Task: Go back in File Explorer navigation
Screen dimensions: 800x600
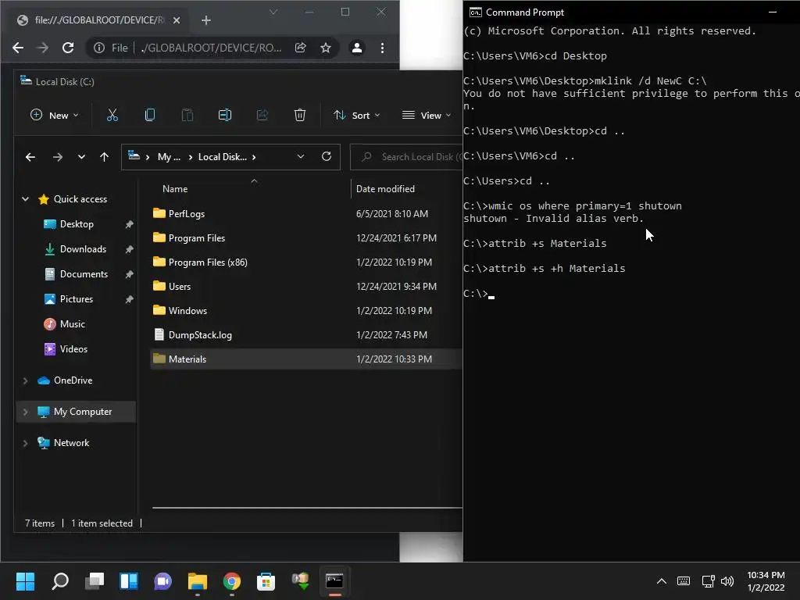Action: tap(30, 157)
